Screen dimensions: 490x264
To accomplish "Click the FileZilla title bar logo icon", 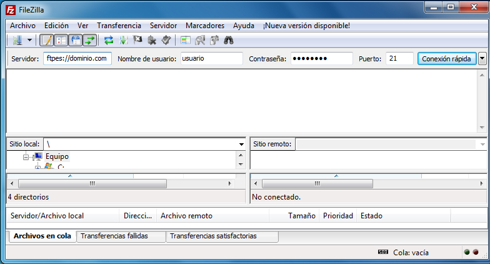I will coord(10,10).
